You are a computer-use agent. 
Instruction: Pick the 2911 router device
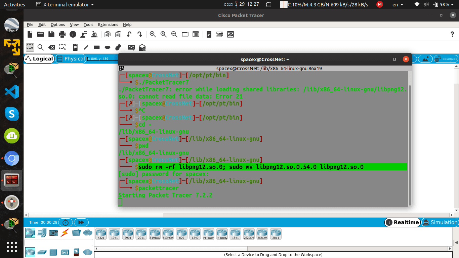point(141,234)
